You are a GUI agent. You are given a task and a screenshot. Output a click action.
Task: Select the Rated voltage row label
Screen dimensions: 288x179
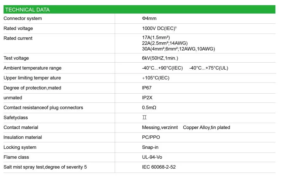(18, 28)
